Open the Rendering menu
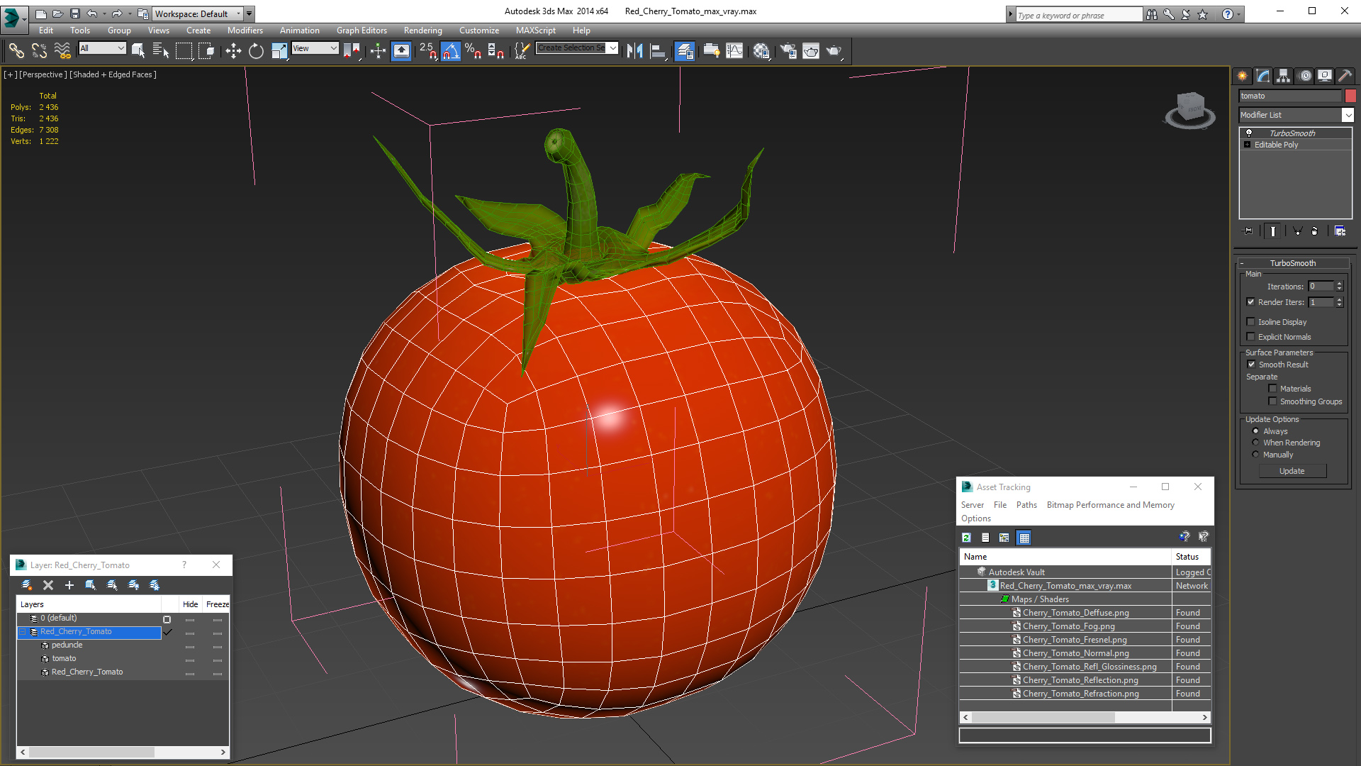Viewport: 1361px width, 766px height. (x=422, y=30)
